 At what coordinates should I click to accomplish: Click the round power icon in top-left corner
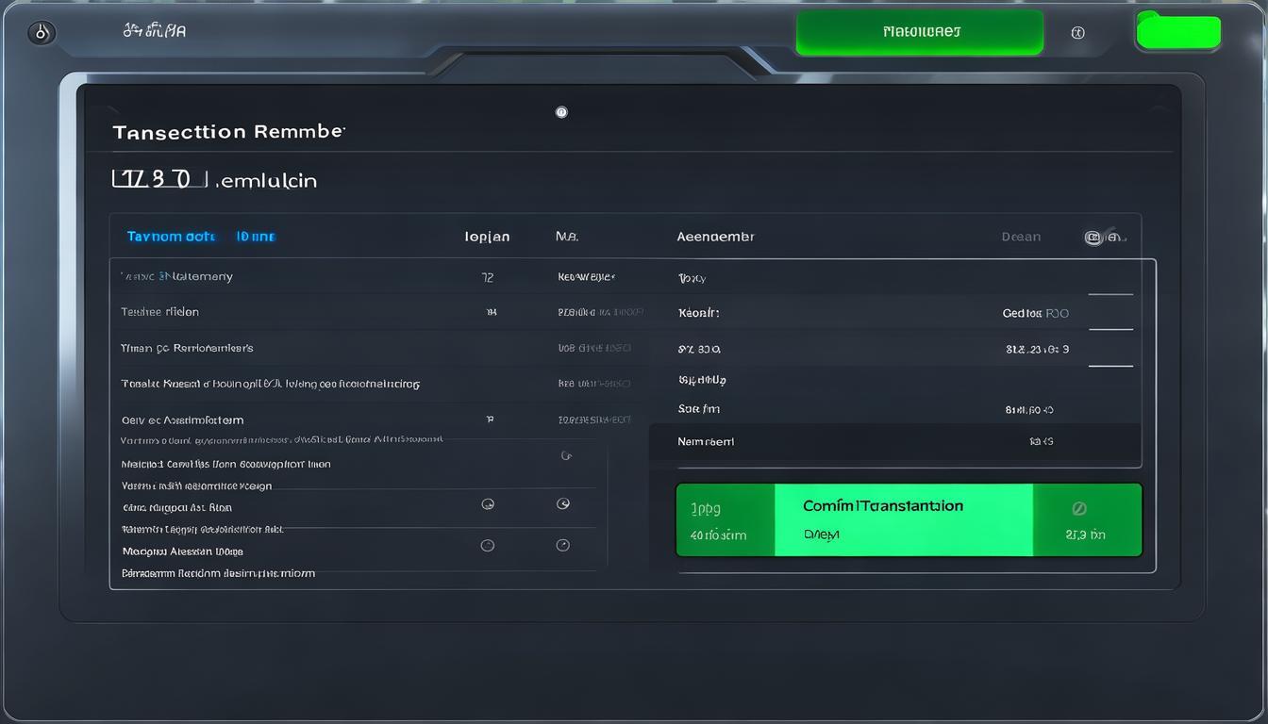(x=41, y=33)
